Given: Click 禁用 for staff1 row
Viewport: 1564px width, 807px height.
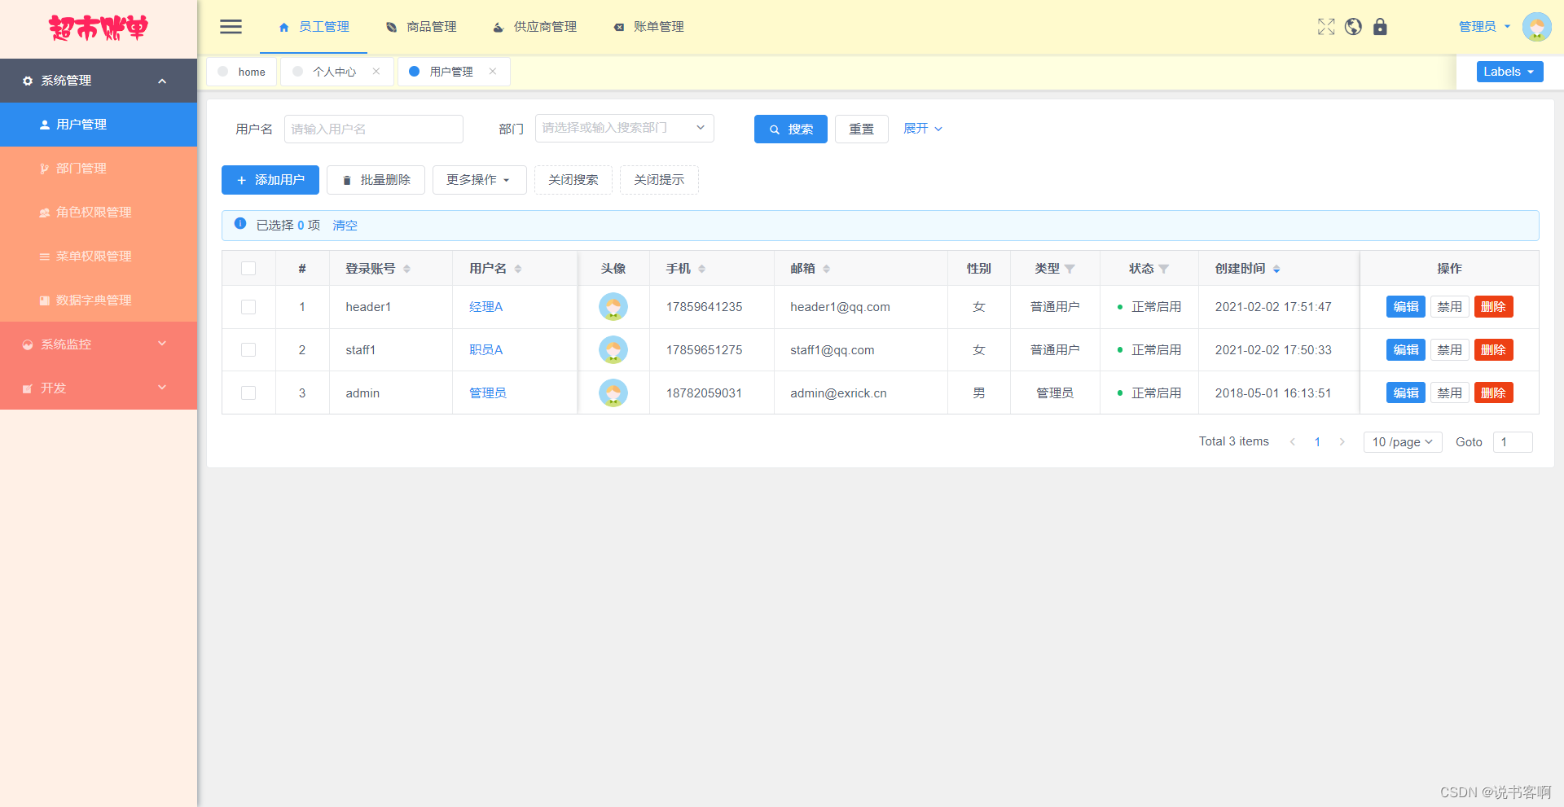Looking at the screenshot, I should point(1450,350).
